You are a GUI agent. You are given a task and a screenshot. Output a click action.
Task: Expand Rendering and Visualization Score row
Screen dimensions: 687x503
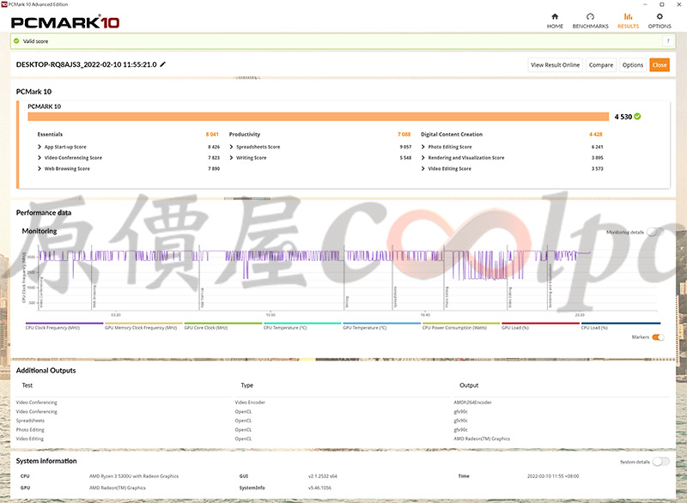click(x=423, y=158)
